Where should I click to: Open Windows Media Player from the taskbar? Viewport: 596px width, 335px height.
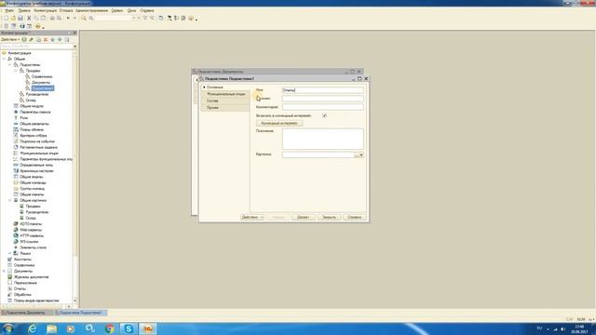[x=71, y=328]
